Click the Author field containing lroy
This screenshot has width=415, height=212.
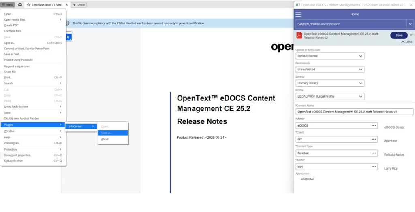(x=337, y=167)
